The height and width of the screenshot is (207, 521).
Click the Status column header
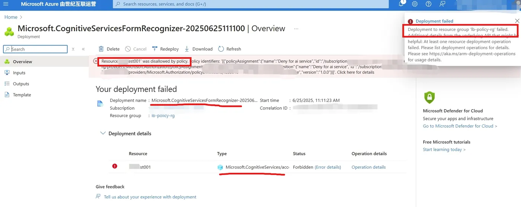299,154
